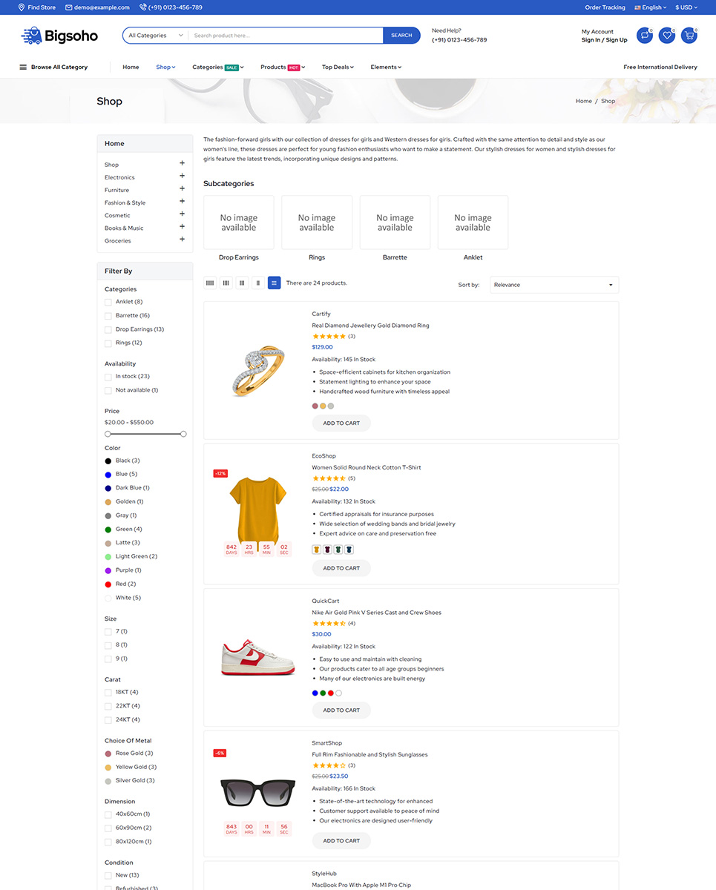Open the shopping cart icon in header

[689, 35]
